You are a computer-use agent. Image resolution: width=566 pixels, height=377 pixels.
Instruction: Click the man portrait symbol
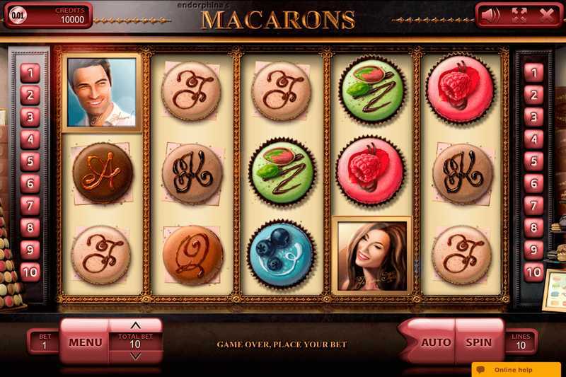click(x=101, y=93)
